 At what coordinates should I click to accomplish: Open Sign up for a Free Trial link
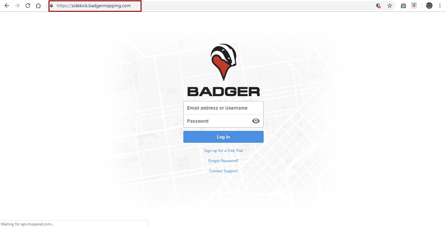(223, 151)
